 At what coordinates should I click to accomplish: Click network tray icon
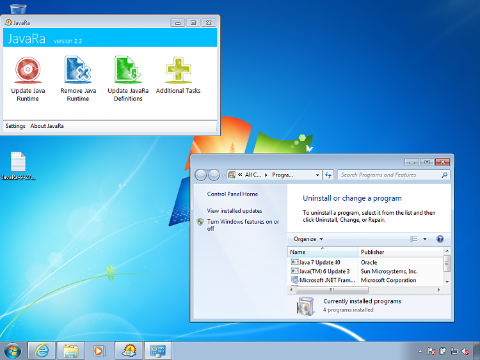point(454,352)
